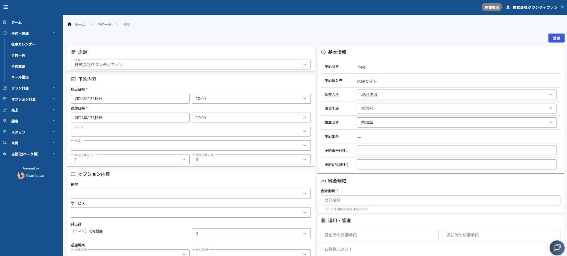Screen dimensions: 567x256
Task: Click the 返却日時 date field
Action: (x=130, y=118)
